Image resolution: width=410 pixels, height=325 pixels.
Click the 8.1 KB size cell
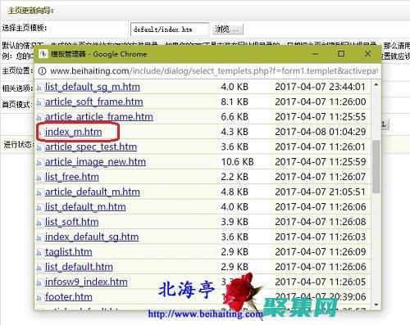235,102
